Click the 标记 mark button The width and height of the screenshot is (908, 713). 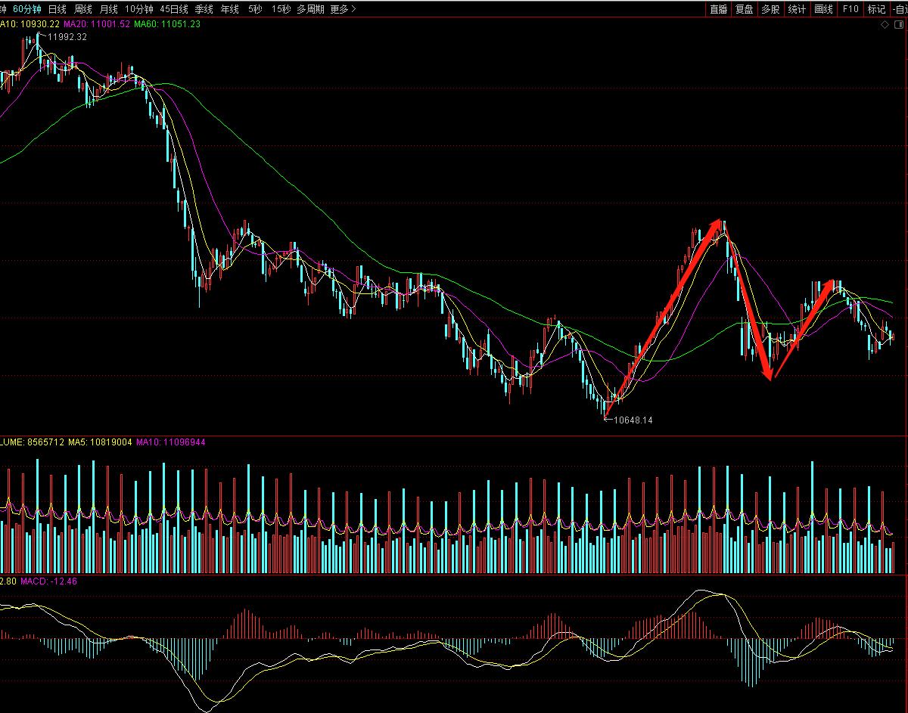(x=876, y=9)
